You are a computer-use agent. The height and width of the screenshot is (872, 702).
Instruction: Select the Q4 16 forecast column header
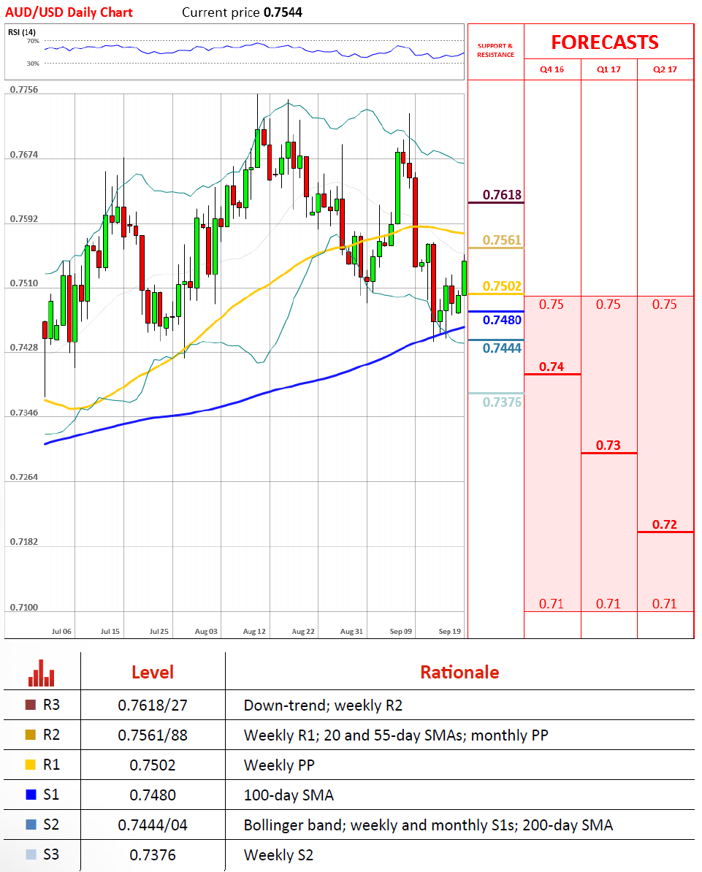point(552,69)
